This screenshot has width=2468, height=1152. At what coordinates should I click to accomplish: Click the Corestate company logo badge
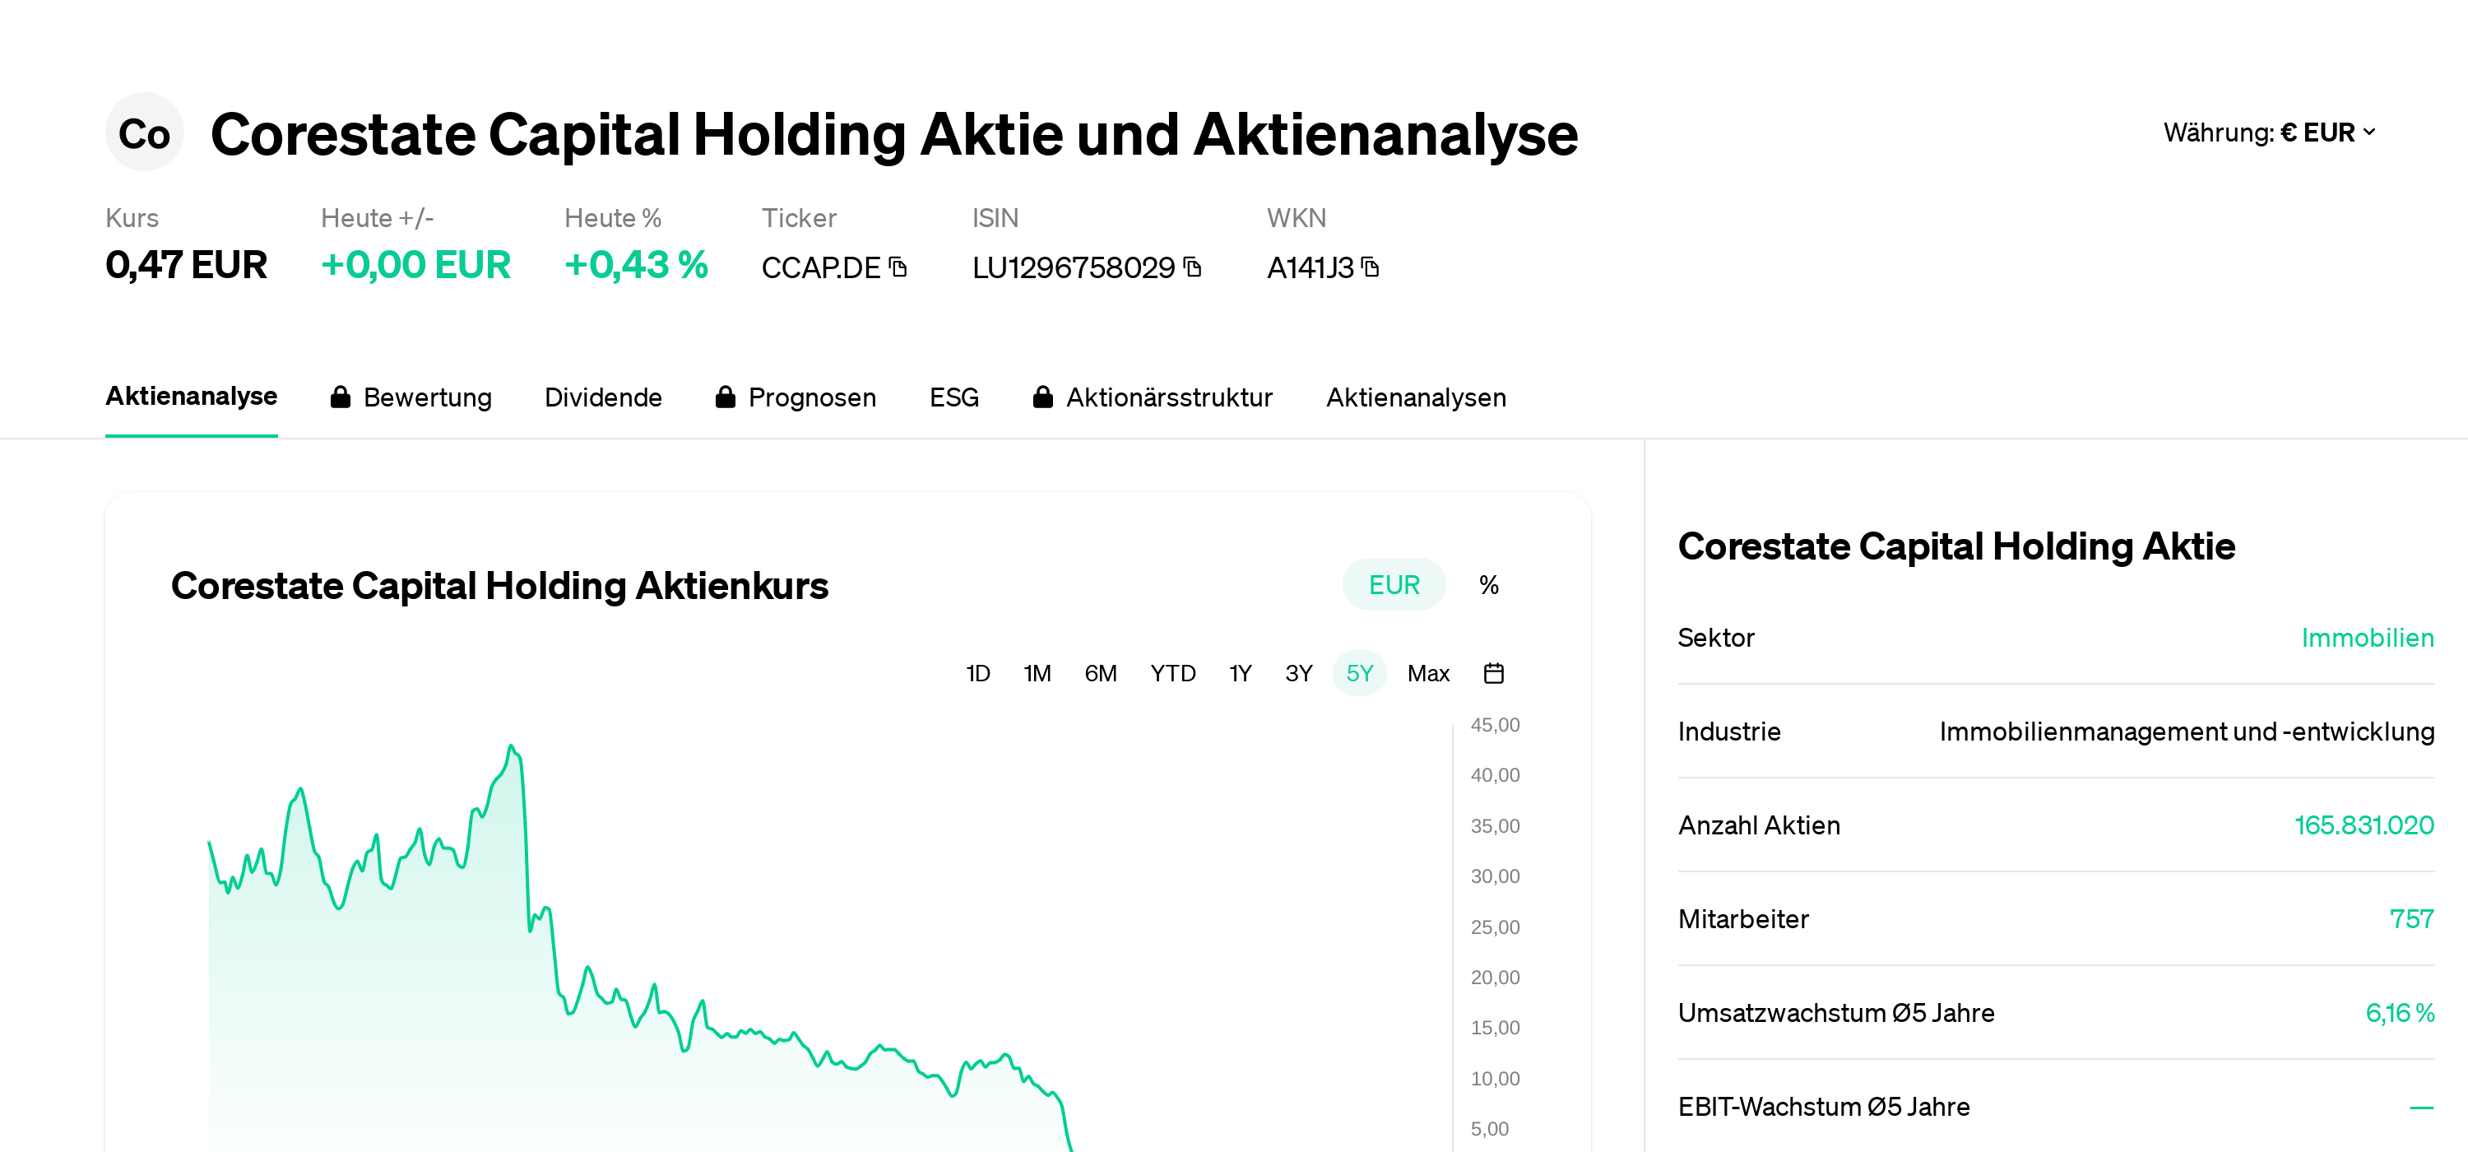145,132
